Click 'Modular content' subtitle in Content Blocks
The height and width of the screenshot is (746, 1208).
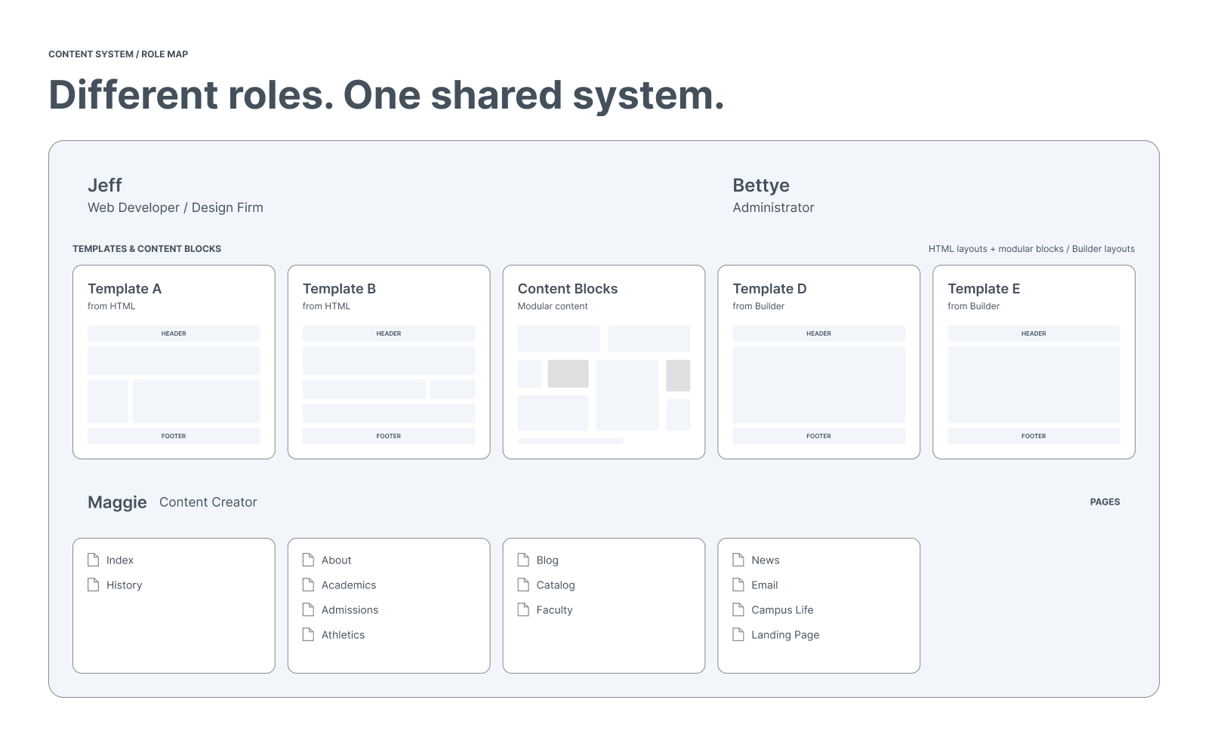[x=553, y=306]
